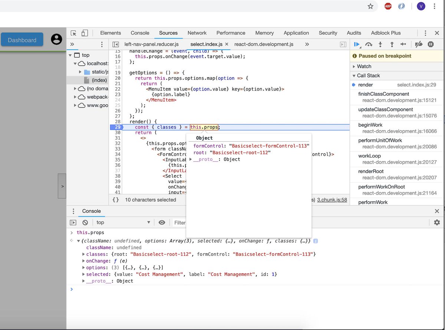Toggle live expression eye icon
Screen dimensions: 445x330
[162, 222]
